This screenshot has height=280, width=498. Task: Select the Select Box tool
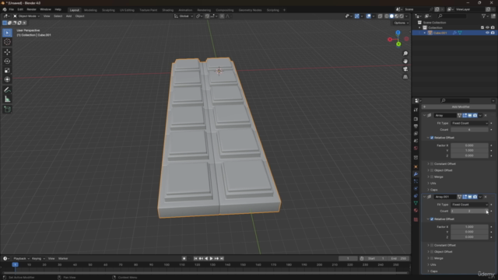point(7,33)
